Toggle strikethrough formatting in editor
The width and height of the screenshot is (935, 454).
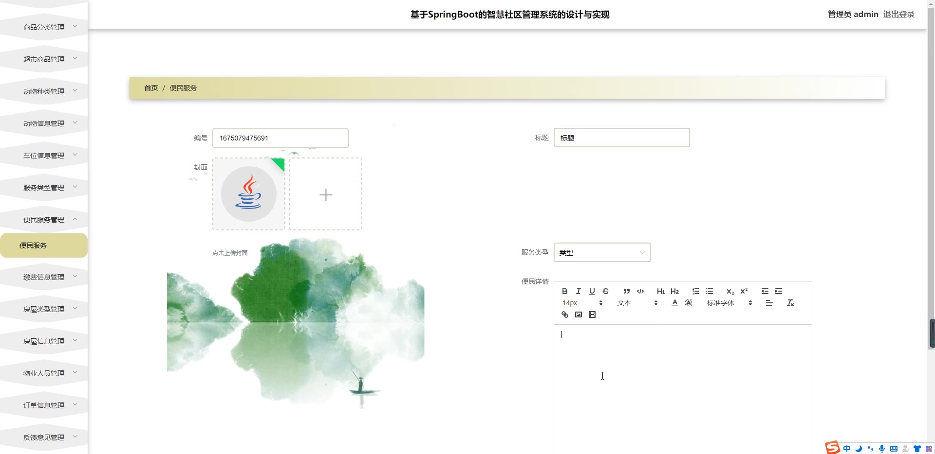606,291
